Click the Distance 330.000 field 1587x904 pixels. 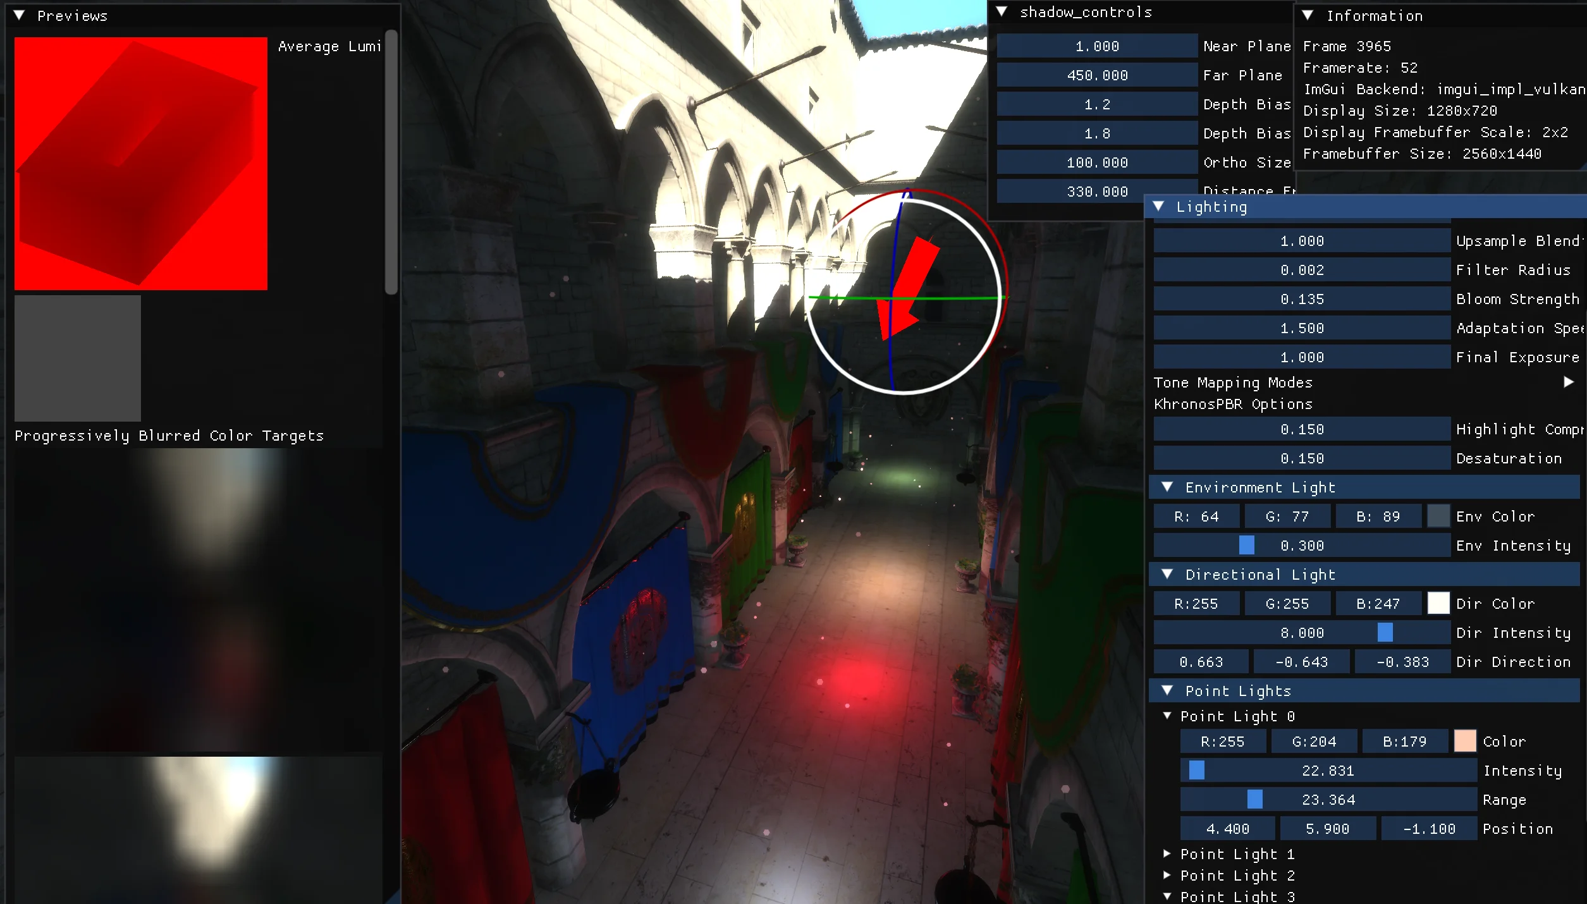click(1097, 191)
